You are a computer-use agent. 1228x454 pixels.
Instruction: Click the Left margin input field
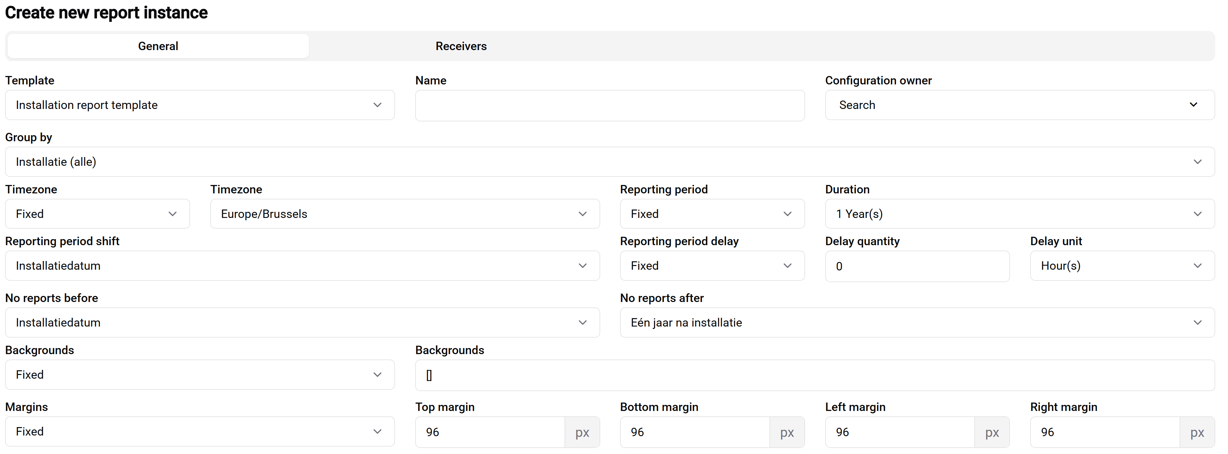coord(899,432)
